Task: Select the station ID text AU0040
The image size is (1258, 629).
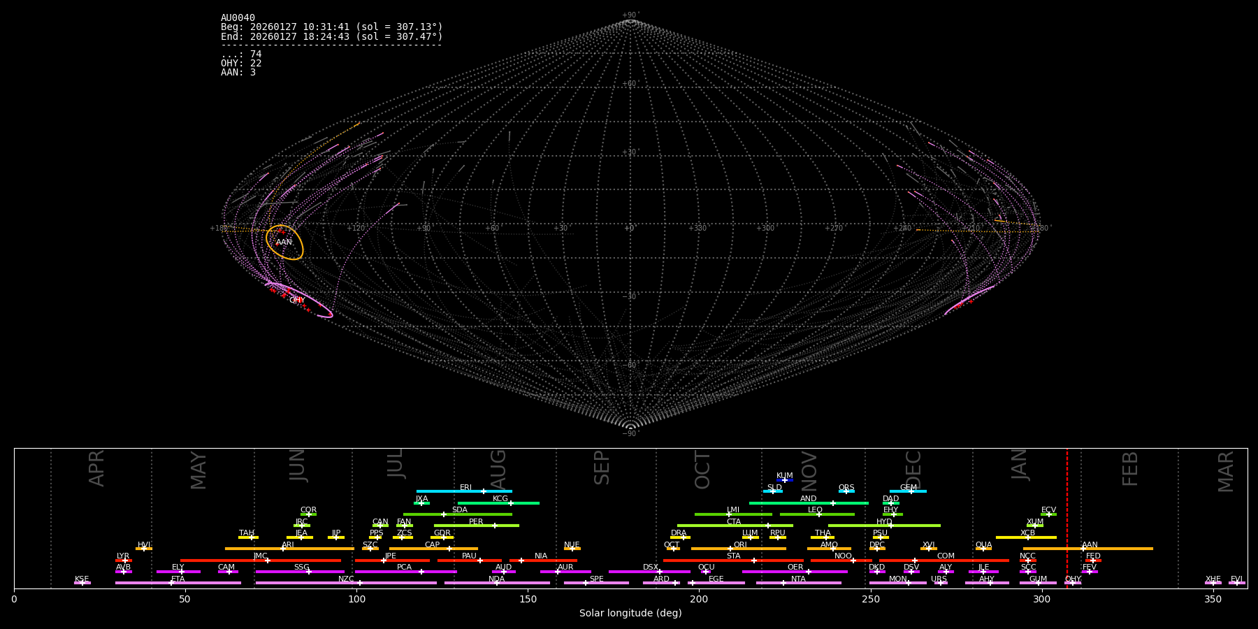Action: (238, 18)
